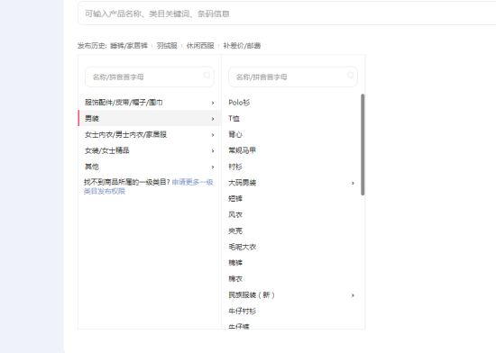The image size is (496, 353).
Task: Select 牛仔衬衫 subcategory
Action: pyautogui.click(x=243, y=312)
